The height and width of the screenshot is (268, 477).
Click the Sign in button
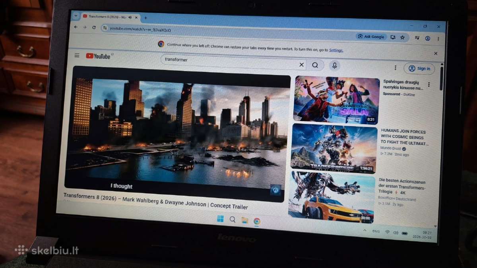419,68
